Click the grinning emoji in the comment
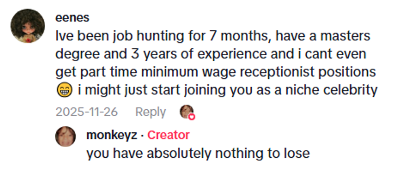This screenshot has height=169, width=396. tap(64, 90)
